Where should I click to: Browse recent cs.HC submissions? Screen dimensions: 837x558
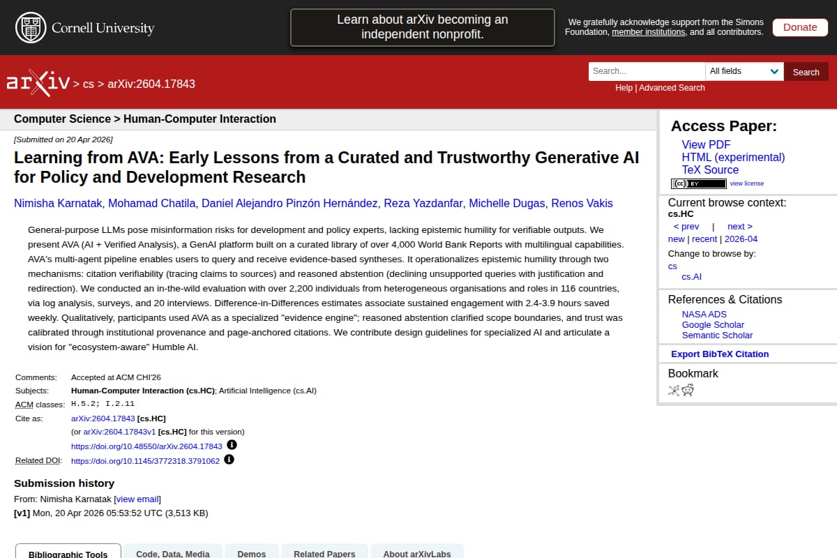tap(704, 239)
